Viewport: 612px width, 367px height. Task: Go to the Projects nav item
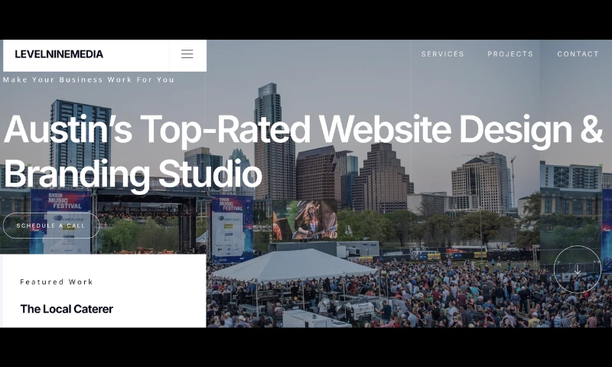(x=510, y=54)
